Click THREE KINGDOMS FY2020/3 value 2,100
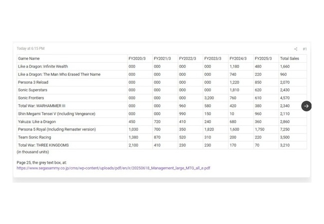The width and height of the screenshot is (324, 224). coord(133,145)
